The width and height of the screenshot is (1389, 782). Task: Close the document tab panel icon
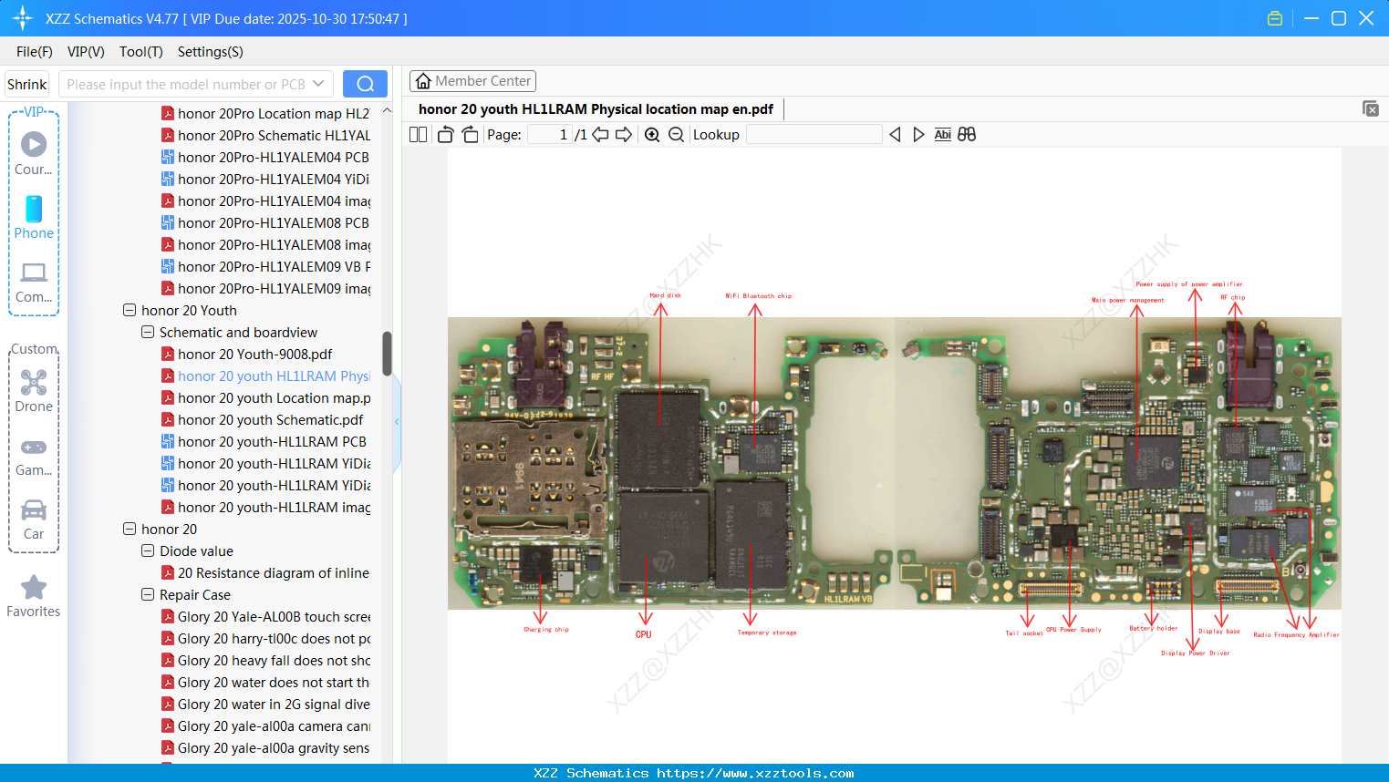coord(1370,108)
